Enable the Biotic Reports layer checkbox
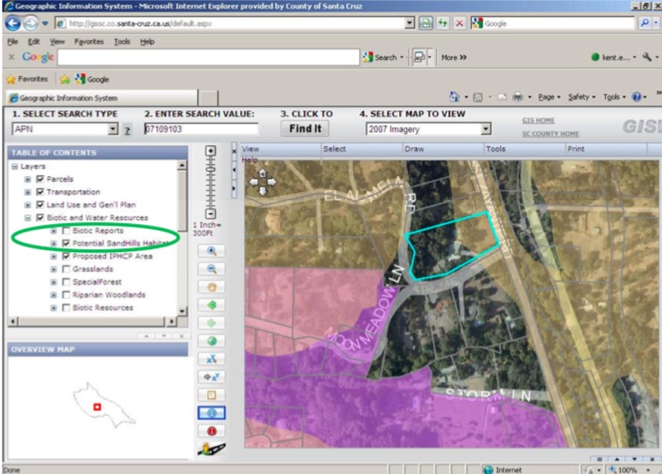 point(65,230)
